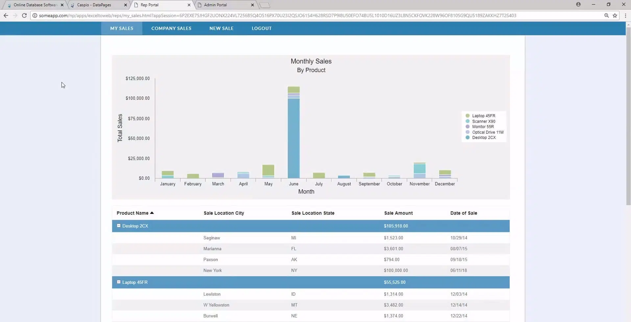Screen dimensions: 631x322
Task: Click the browser back arrow
Action: 6,15
